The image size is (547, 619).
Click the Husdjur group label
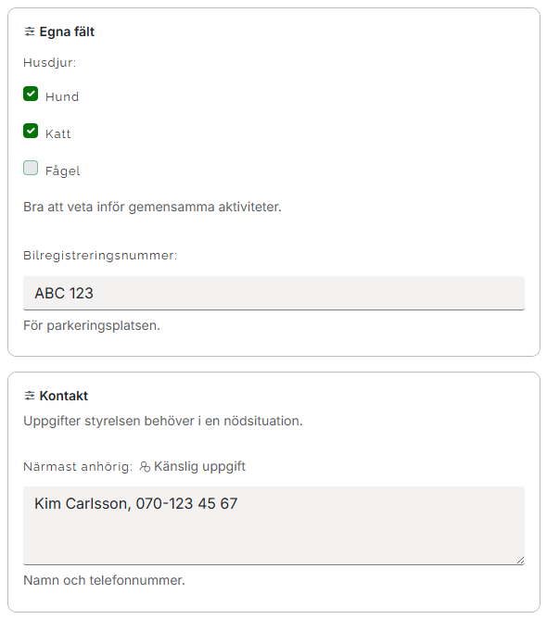pos(50,63)
